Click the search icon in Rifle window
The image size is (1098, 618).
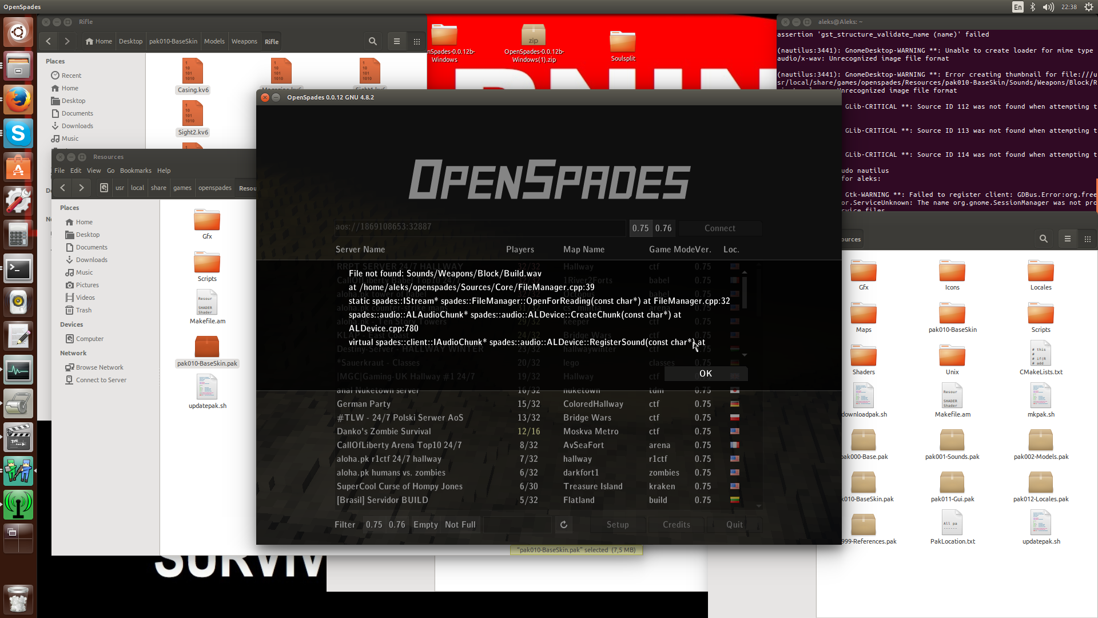coord(373,41)
